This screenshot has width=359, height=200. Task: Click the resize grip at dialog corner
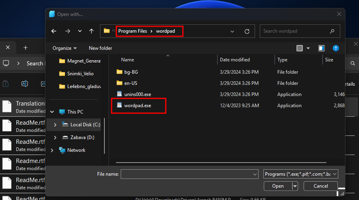[x=342, y=194]
